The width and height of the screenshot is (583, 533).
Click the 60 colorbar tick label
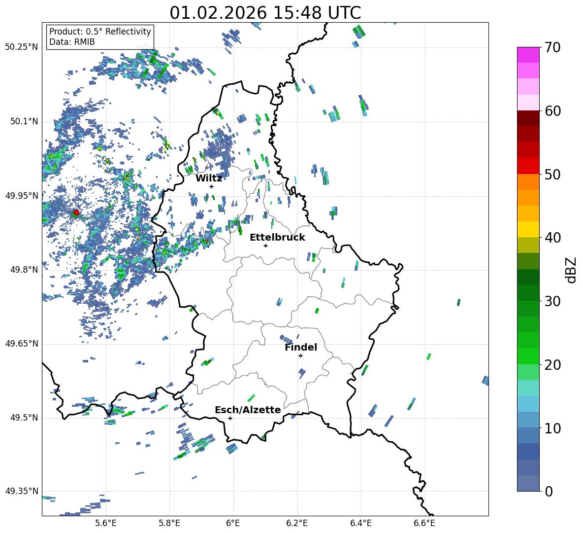click(552, 111)
